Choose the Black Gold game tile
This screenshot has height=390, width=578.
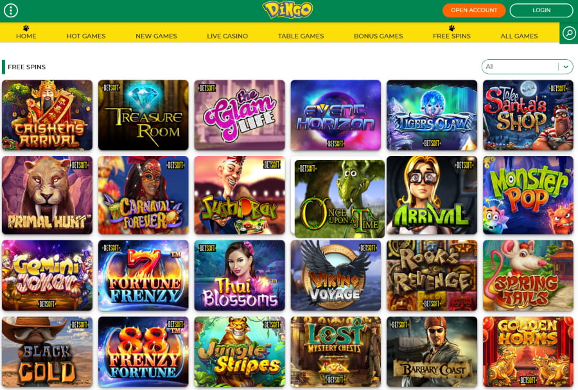(47, 351)
